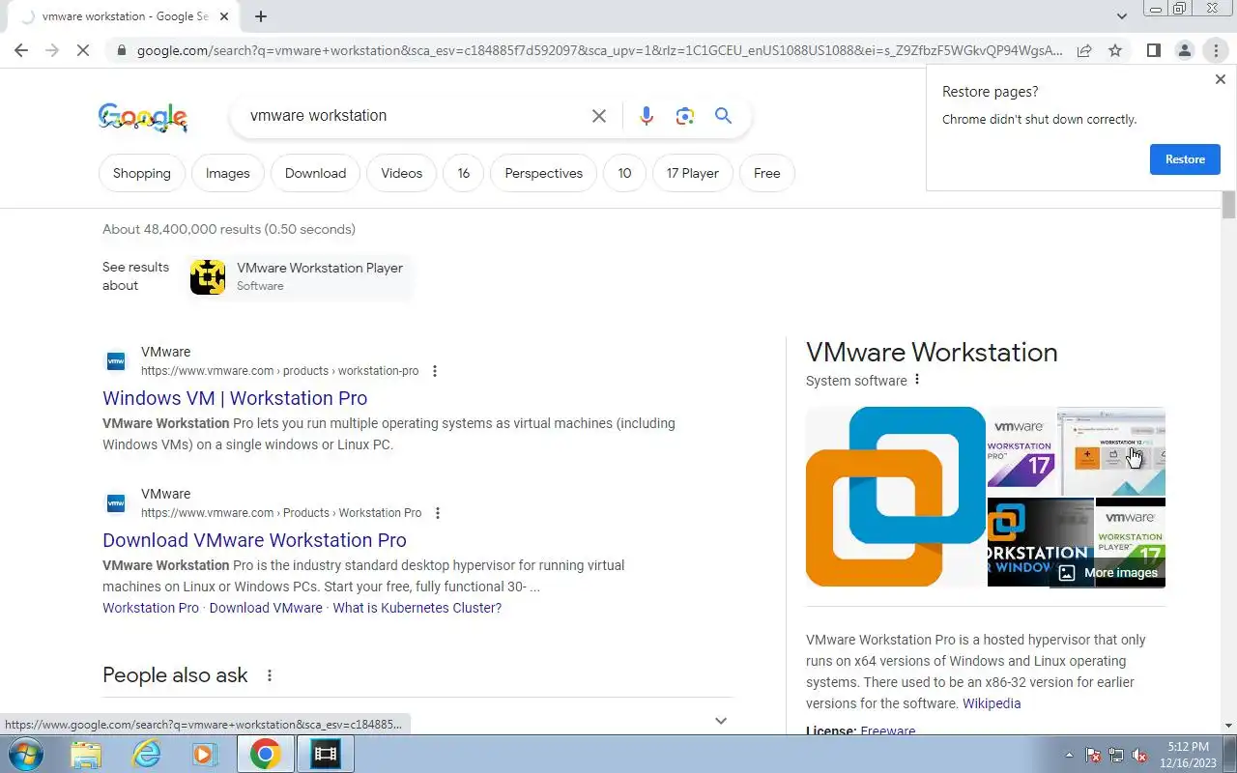Open the Windows VM | Workstation Pro result

[x=235, y=398]
